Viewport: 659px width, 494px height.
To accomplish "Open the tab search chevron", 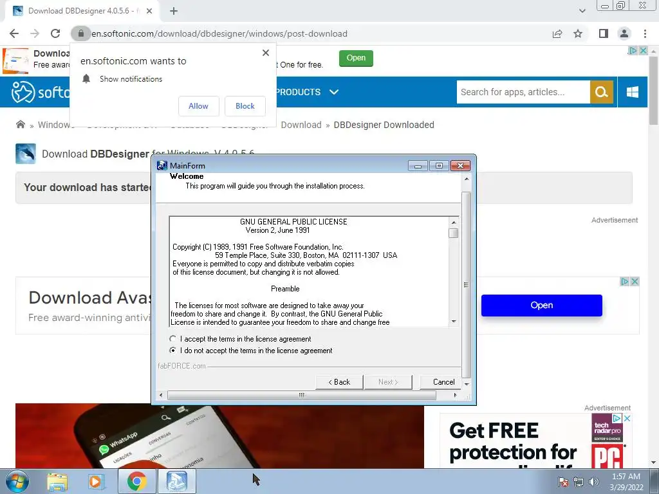I will [x=582, y=11].
